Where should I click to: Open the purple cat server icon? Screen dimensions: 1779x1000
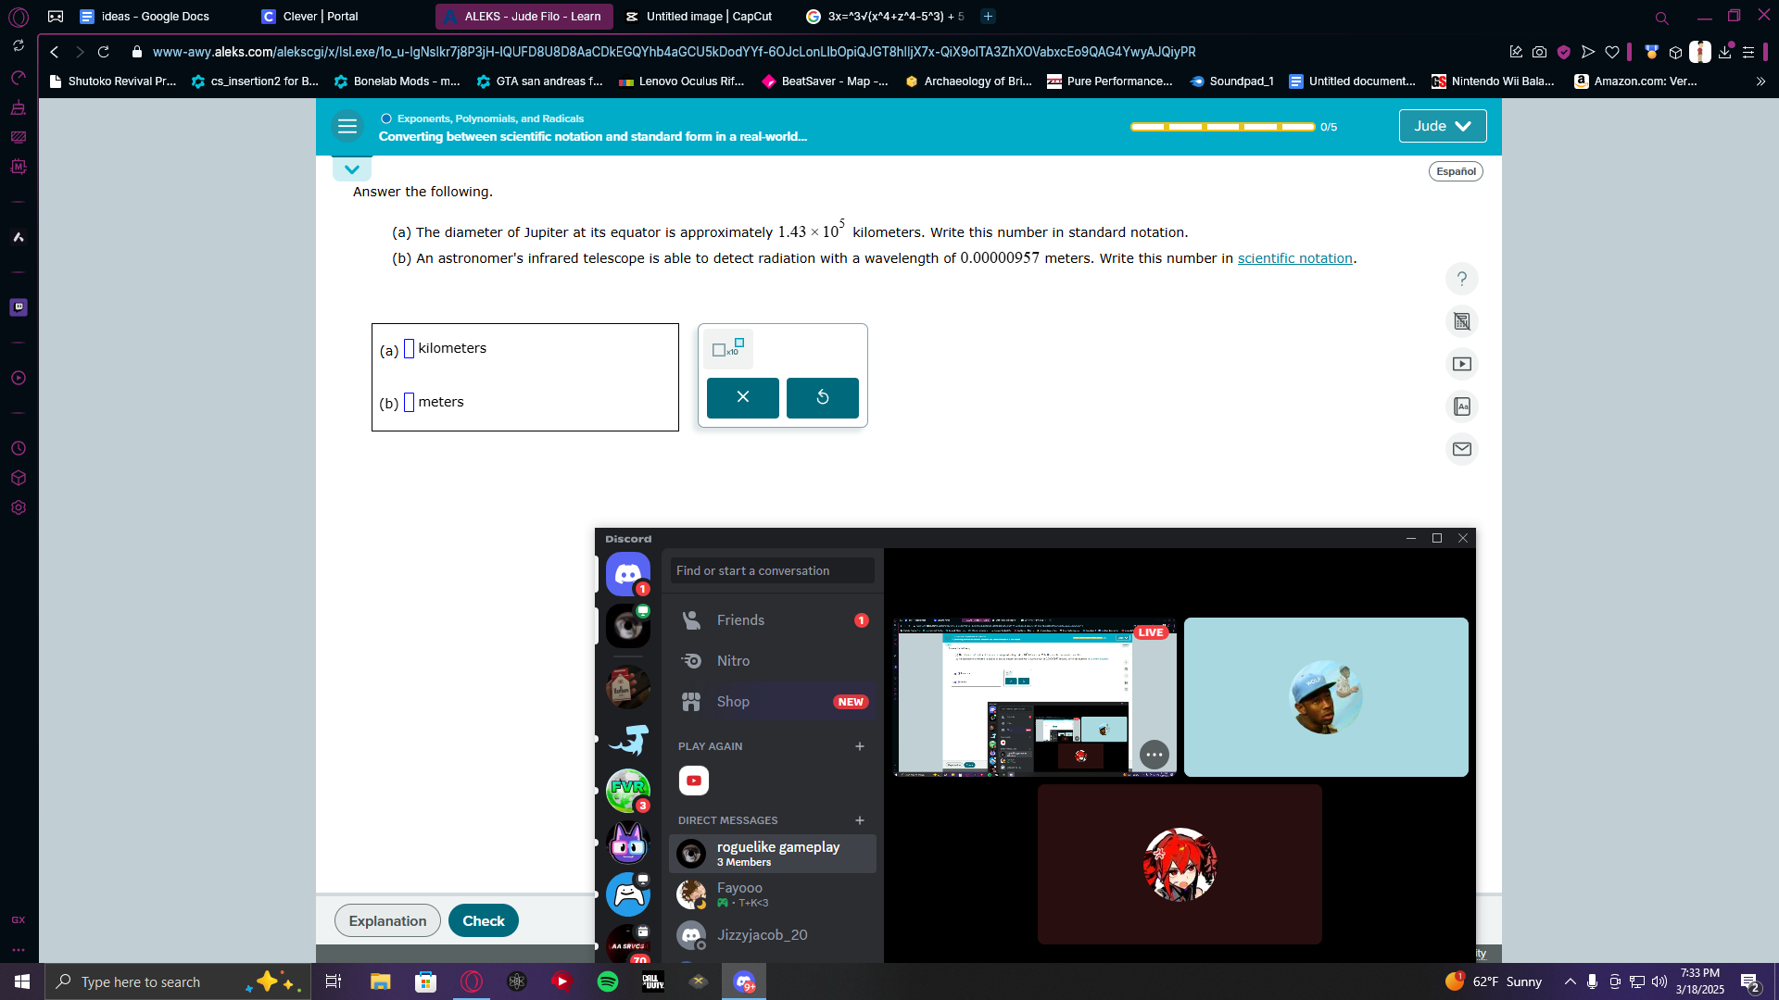click(628, 843)
